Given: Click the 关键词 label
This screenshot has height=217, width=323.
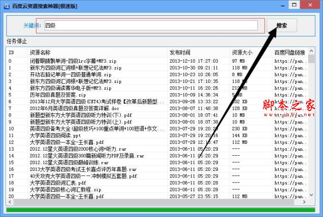Looking at the screenshot, I should (32, 25).
